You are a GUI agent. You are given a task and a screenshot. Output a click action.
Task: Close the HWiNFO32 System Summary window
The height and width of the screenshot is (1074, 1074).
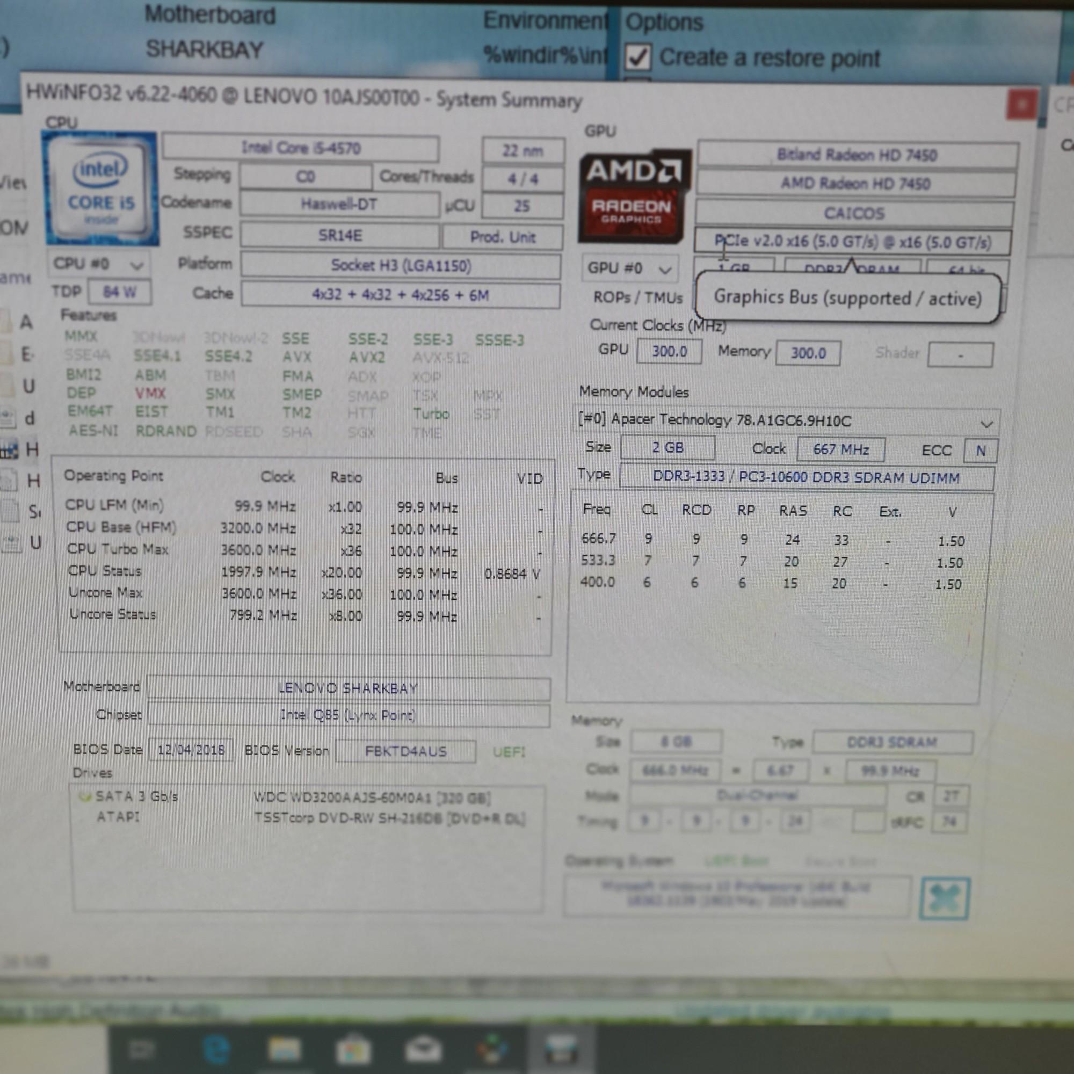pyautogui.click(x=1021, y=105)
